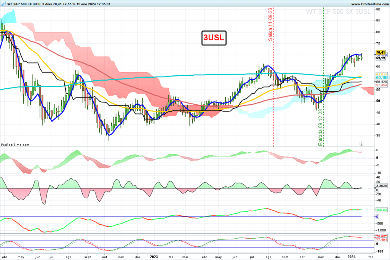390x260 pixels.
Task: Click the 'ago' month label under 2023
Action: click(269, 257)
